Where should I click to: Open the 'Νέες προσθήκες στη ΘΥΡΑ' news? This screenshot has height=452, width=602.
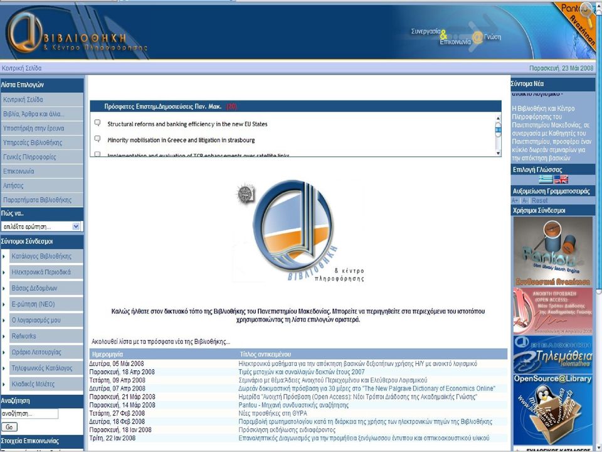tap(273, 414)
